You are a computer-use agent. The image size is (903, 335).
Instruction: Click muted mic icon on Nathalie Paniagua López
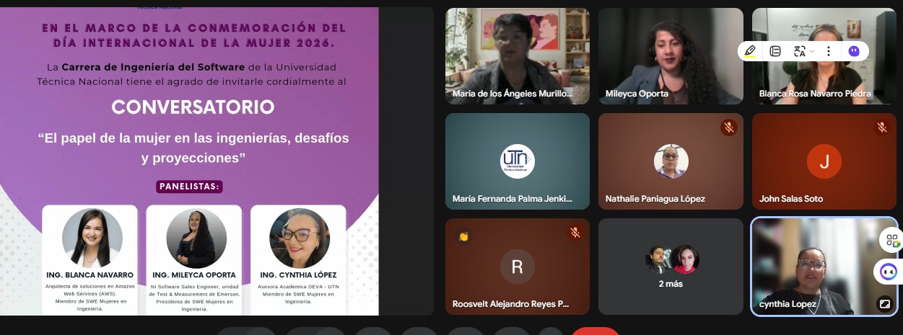pos(728,128)
